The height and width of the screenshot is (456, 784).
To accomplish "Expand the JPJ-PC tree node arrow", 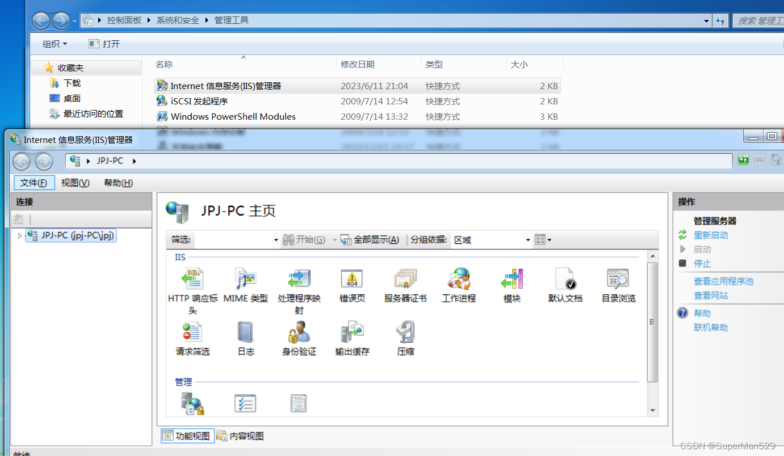I will pos(20,235).
